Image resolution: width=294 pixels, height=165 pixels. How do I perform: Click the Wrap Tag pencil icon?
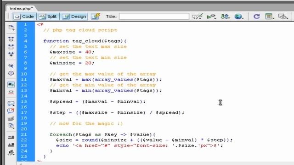[11, 118]
